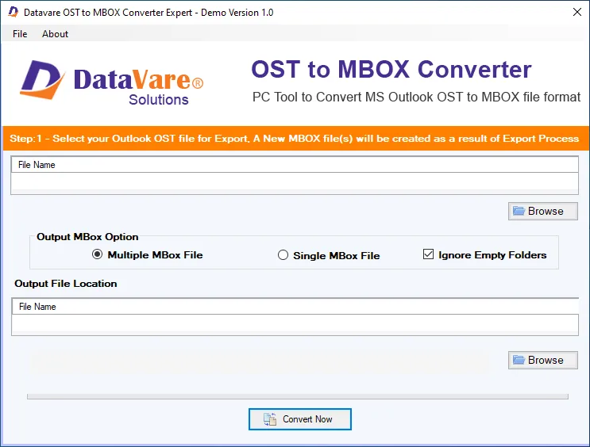The width and height of the screenshot is (590, 447).
Task: Click the conversion progress bar
Action: (x=298, y=396)
